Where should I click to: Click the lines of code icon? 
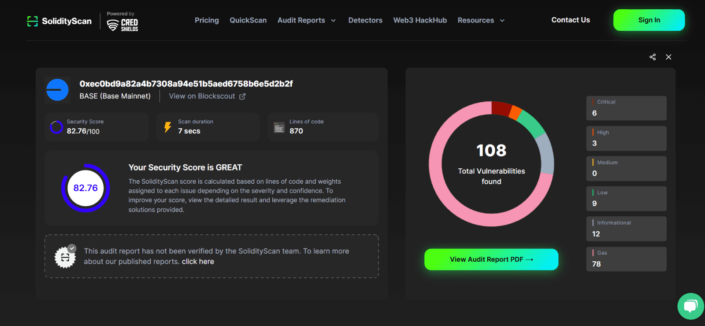(x=279, y=127)
